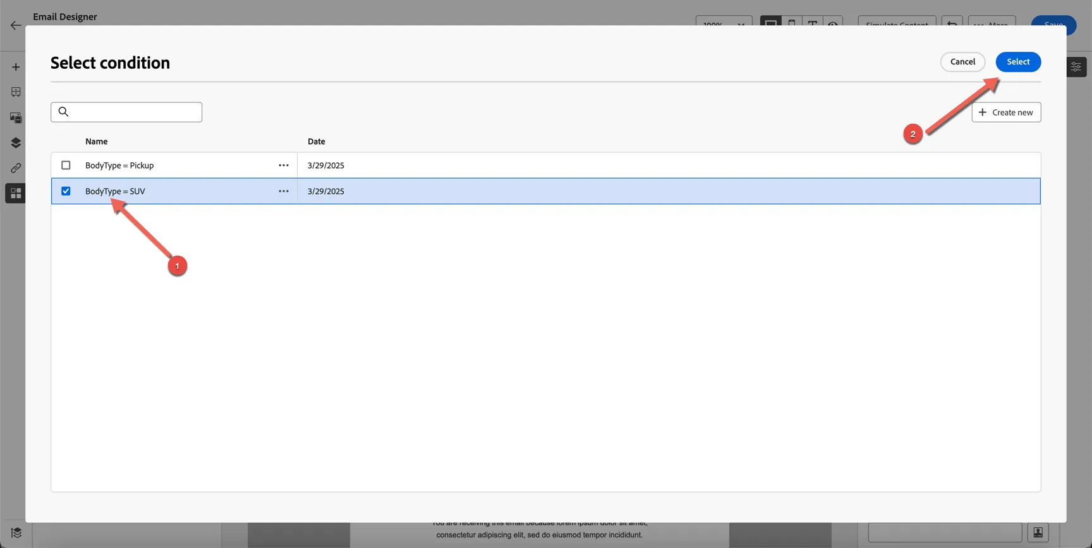Check the BodyType = Pickup checkbox
This screenshot has height=548, width=1092.
click(x=66, y=165)
